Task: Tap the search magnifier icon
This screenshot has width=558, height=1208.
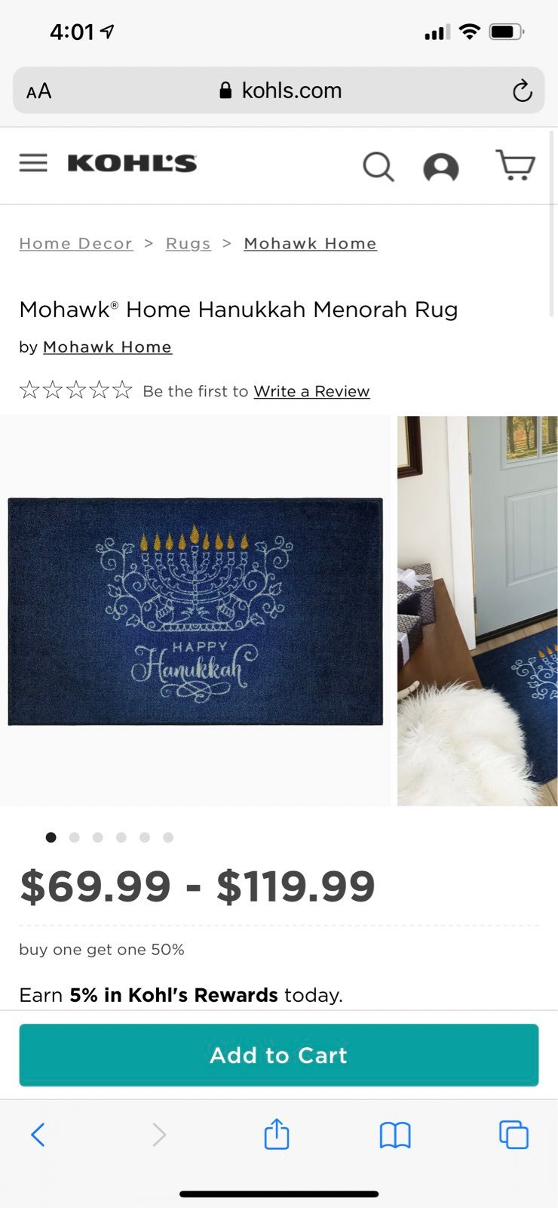Action: 379,167
